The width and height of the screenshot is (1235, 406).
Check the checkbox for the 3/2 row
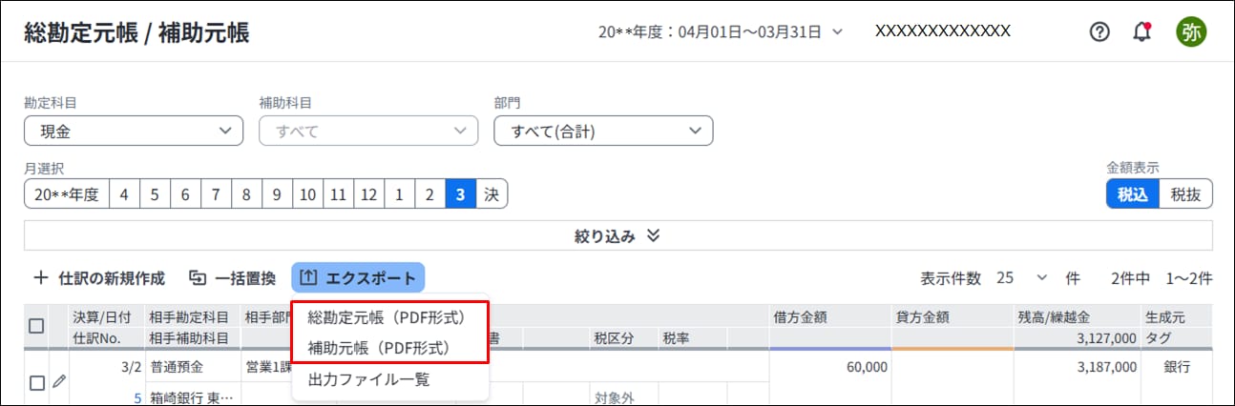36,383
